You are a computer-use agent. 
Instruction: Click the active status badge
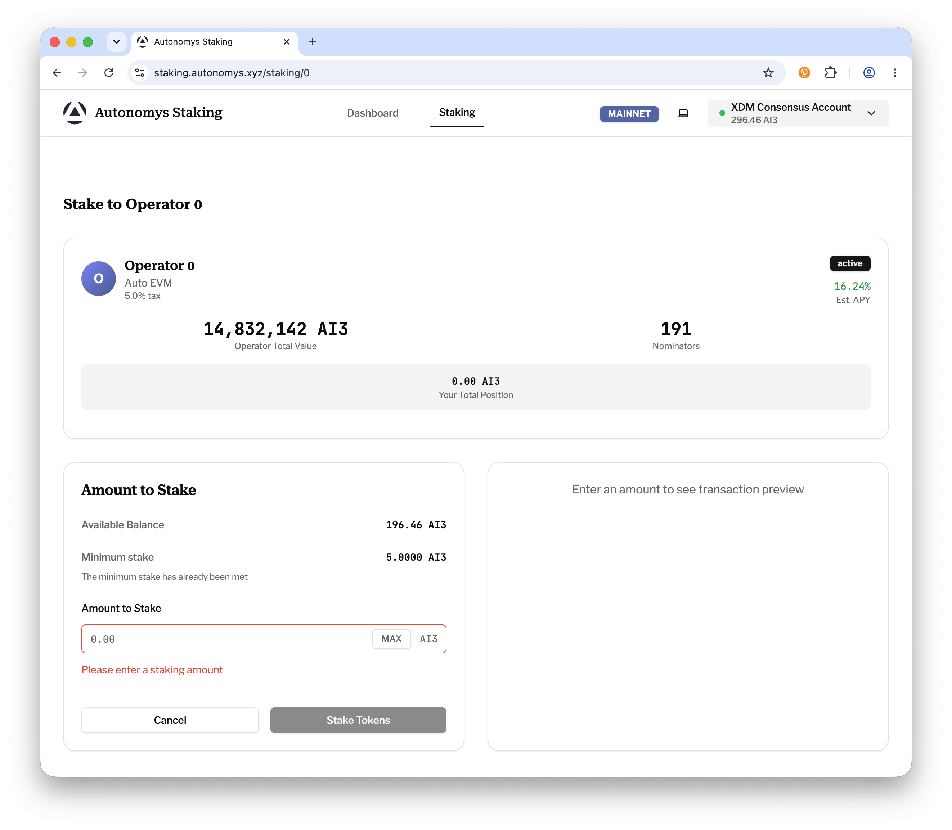pos(850,263)
